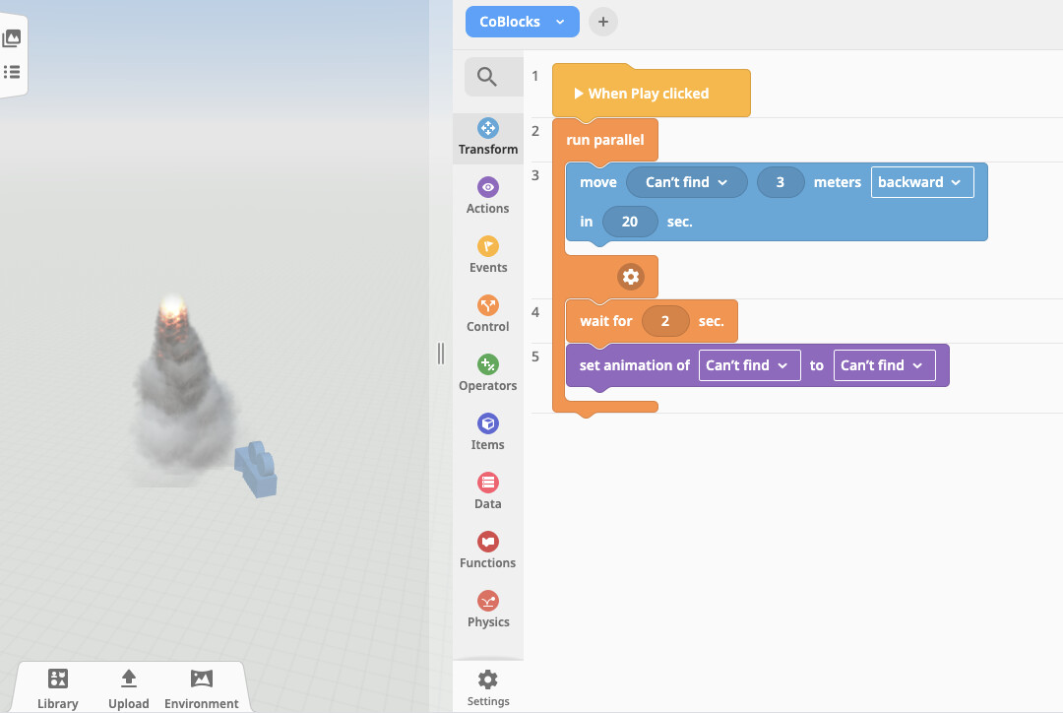Click line number 5 in the editor

coord(534,356)
